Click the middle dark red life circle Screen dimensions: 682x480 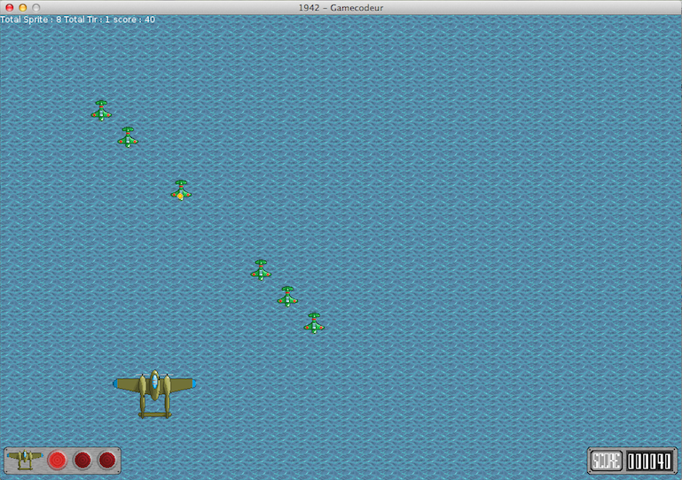pos(82,460)
